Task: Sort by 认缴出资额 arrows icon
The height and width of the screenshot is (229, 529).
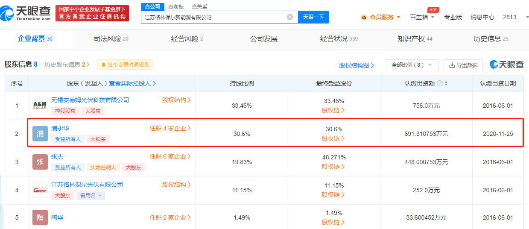Action: pos(446,83)
